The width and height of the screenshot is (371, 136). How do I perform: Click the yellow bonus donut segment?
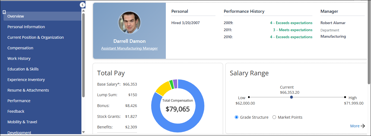pyautogui.click(x=162, y=88)
